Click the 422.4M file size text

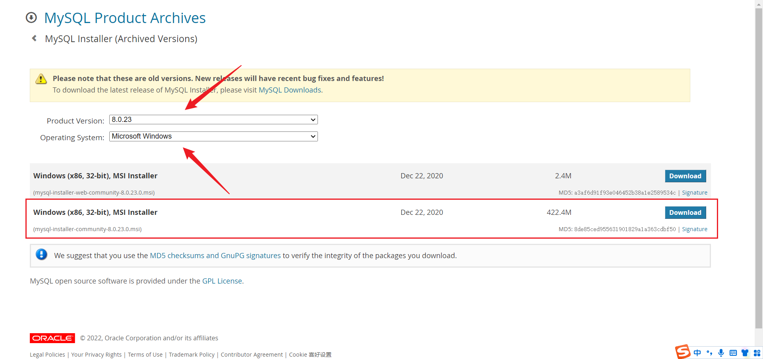559,212
